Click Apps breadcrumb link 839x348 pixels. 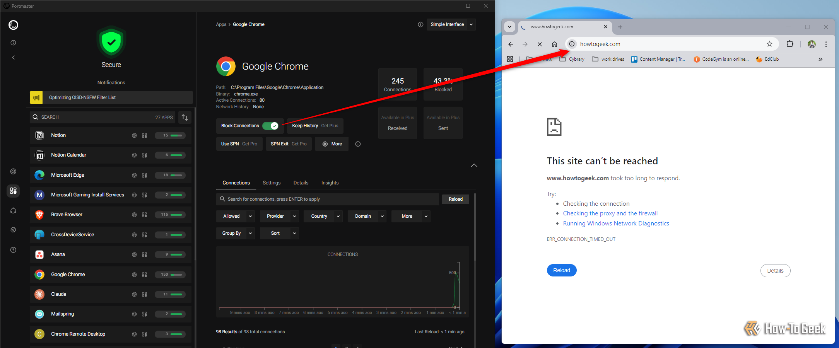point(221,24)
